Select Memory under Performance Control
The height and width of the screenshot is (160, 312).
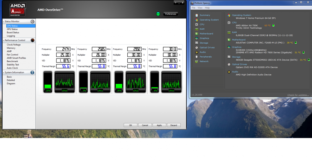pyautogui.click(x=11, y=48)
